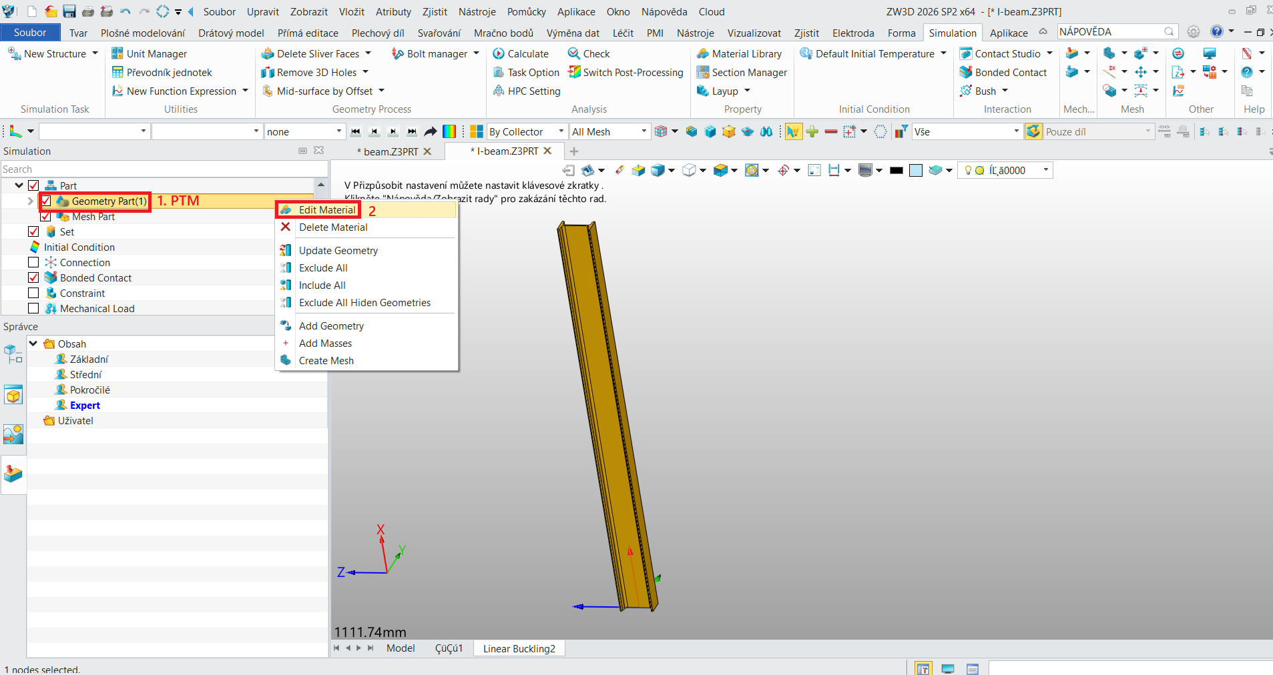This screenshot has height=675, width=1273.
Task: Click the Calculate analysis icon
Action: pyautogui.click(x=499, y=53)
